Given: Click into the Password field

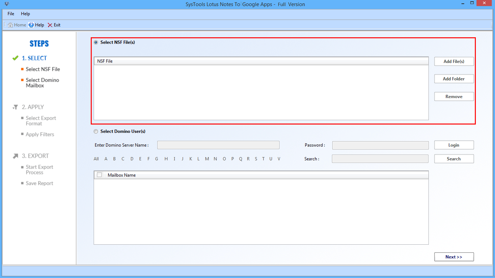Looking at the screenshot, I should (x=380, y=145).
